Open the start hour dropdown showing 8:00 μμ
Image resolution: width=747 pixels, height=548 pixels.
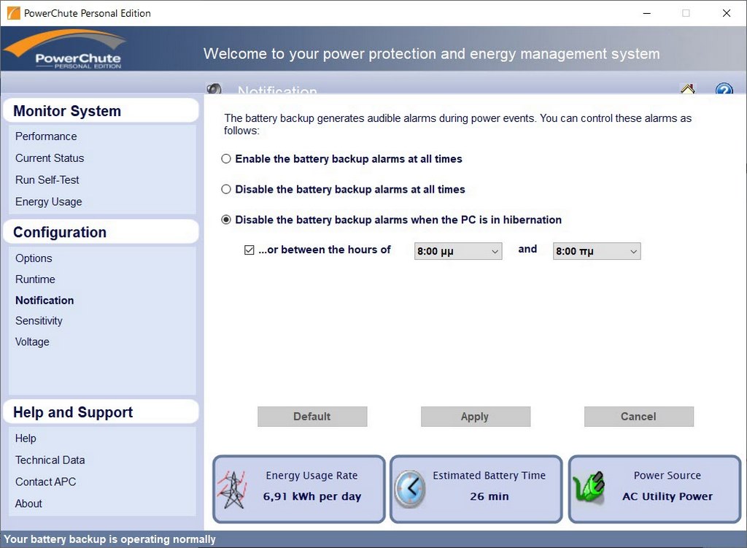point(458,251)
